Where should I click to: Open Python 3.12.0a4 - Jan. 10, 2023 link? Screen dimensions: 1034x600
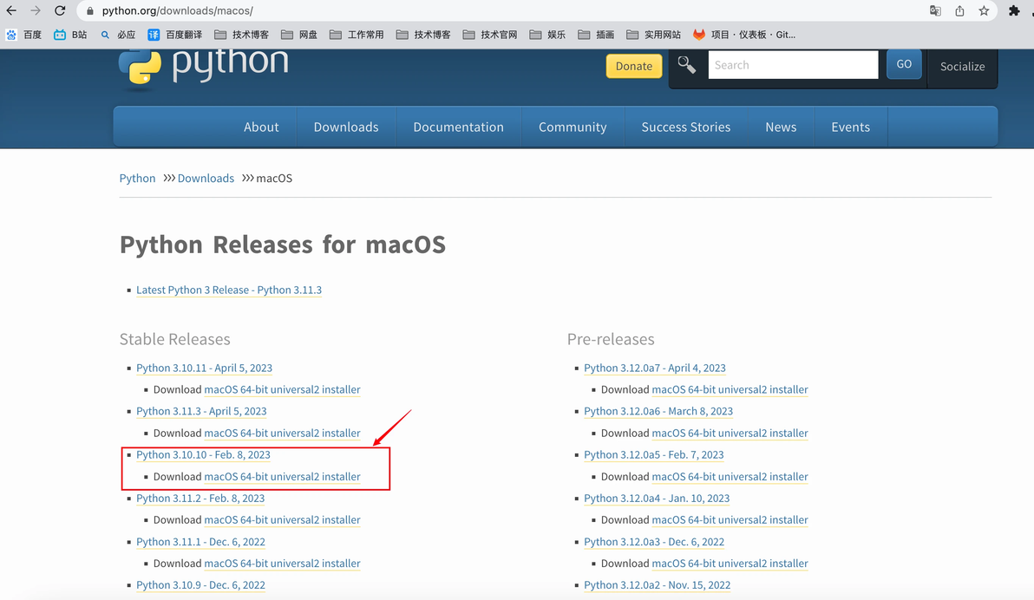pyautogui.click(x=657, y=499)
